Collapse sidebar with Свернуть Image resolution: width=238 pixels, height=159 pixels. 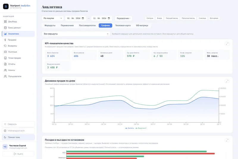pyautogui.click(x=18, y=124)
